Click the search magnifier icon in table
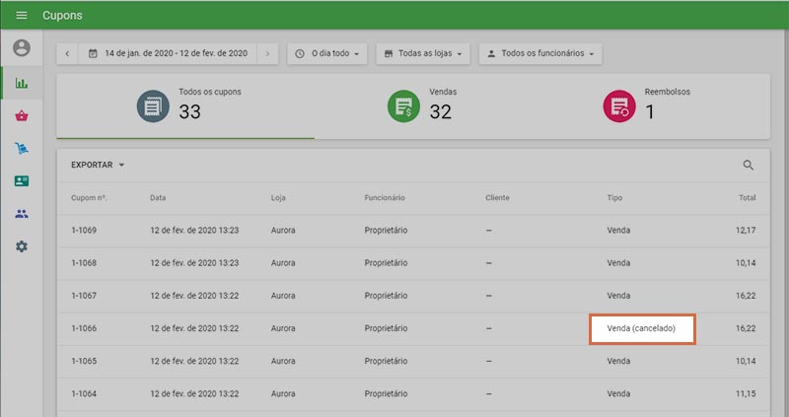This screenshot has height=417, width=789. click(749, 165)
